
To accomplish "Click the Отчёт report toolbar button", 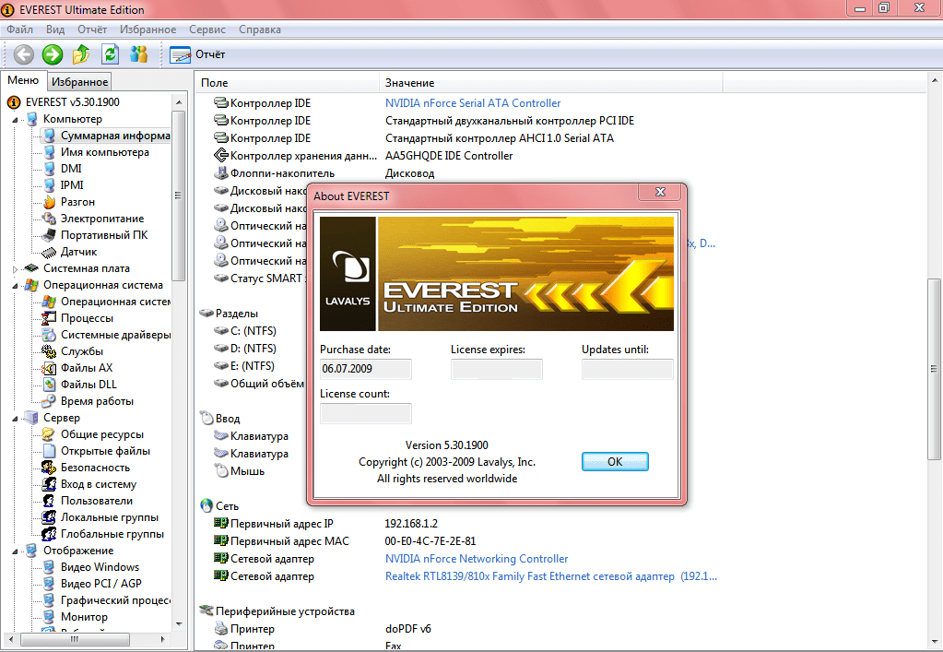I will coord(197,54).
